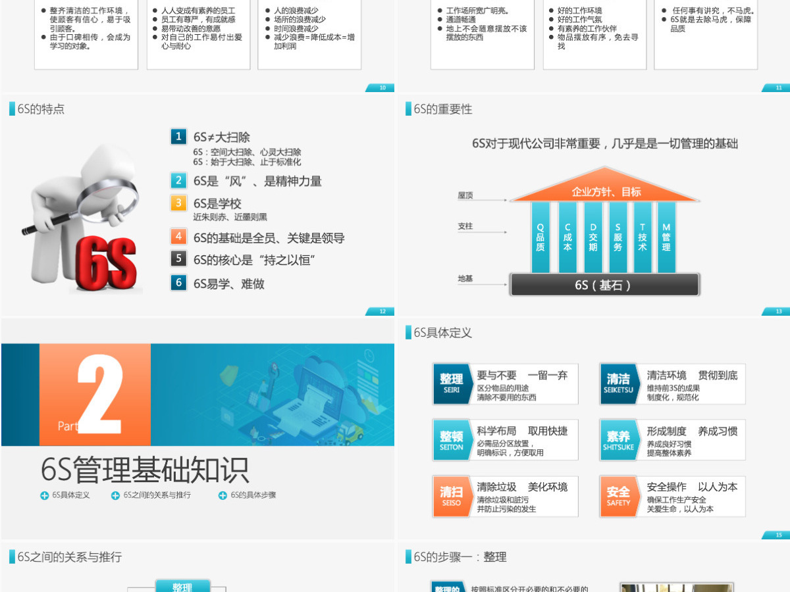The image size is (790, 592).
Task: Click the heading 安全操作 以人为本
Action: tap(692, 487)
